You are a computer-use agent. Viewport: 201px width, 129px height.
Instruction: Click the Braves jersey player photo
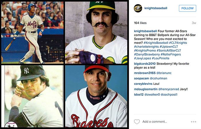(96, 96)
